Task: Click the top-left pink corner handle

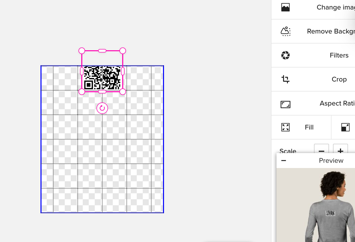Action: click(82, 51)
